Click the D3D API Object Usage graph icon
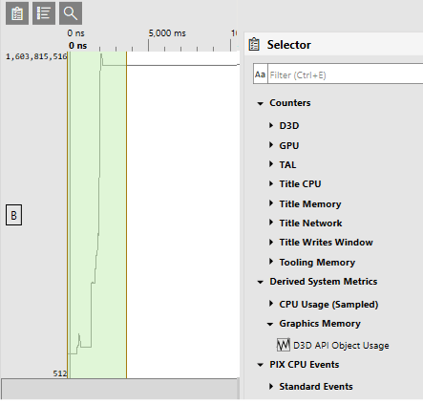This screenshot has height=405, width=423. 284,345
